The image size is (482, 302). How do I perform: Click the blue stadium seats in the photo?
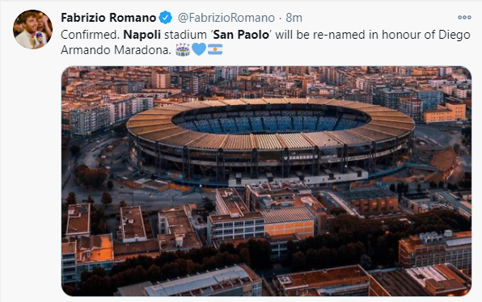[x=270, y=123]
